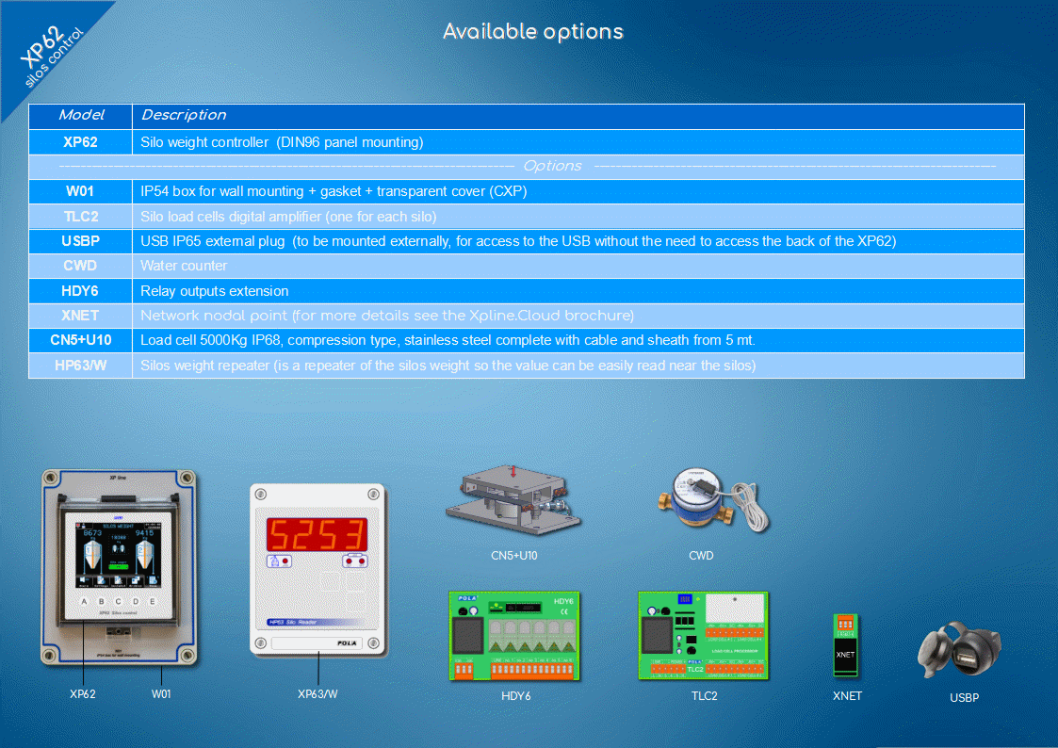Click the CN5+U10 load cell image
Image resolution: width=1058 pixels, height=748 pixels.
[513, 500]
